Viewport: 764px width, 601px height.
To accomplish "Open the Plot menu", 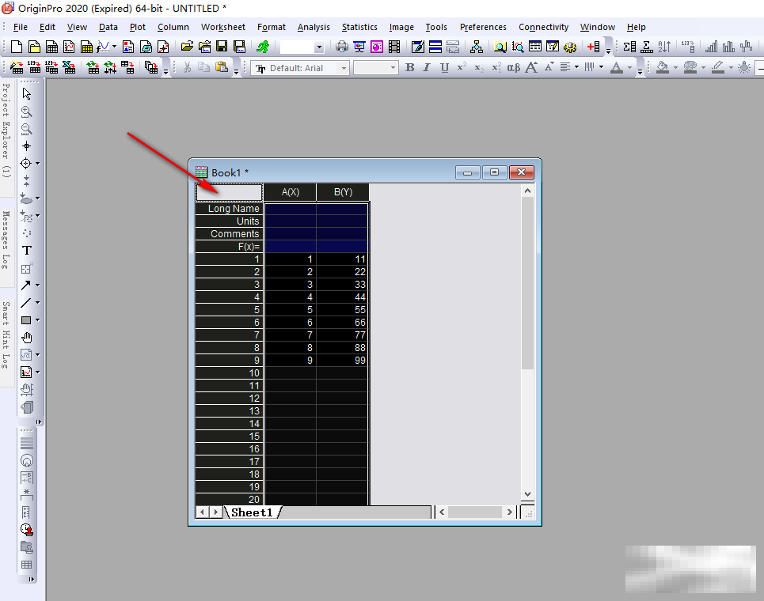I will 138,27.
